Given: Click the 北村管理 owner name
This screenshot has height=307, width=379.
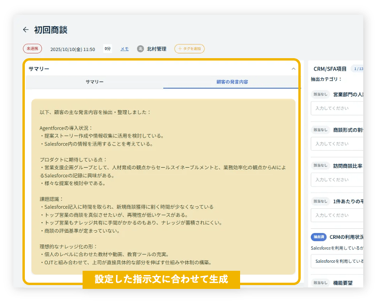Looking at the screenshot, I should (157, 49).
